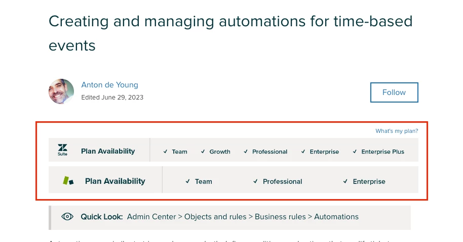Open Anton de Young's author profile link
The height and width of the screenshot is (242, 463).
[x=109, y=85]
